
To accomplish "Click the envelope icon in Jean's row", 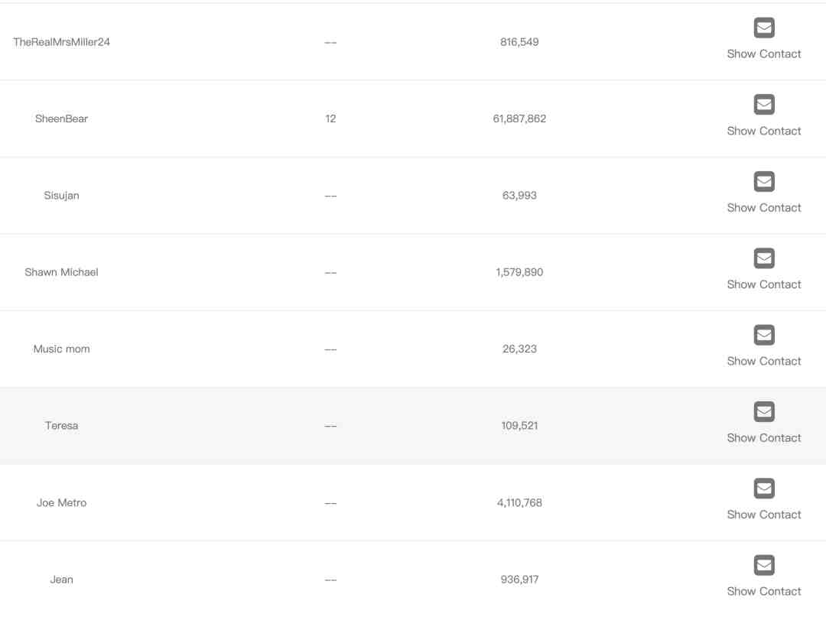I will click(764, 566).
